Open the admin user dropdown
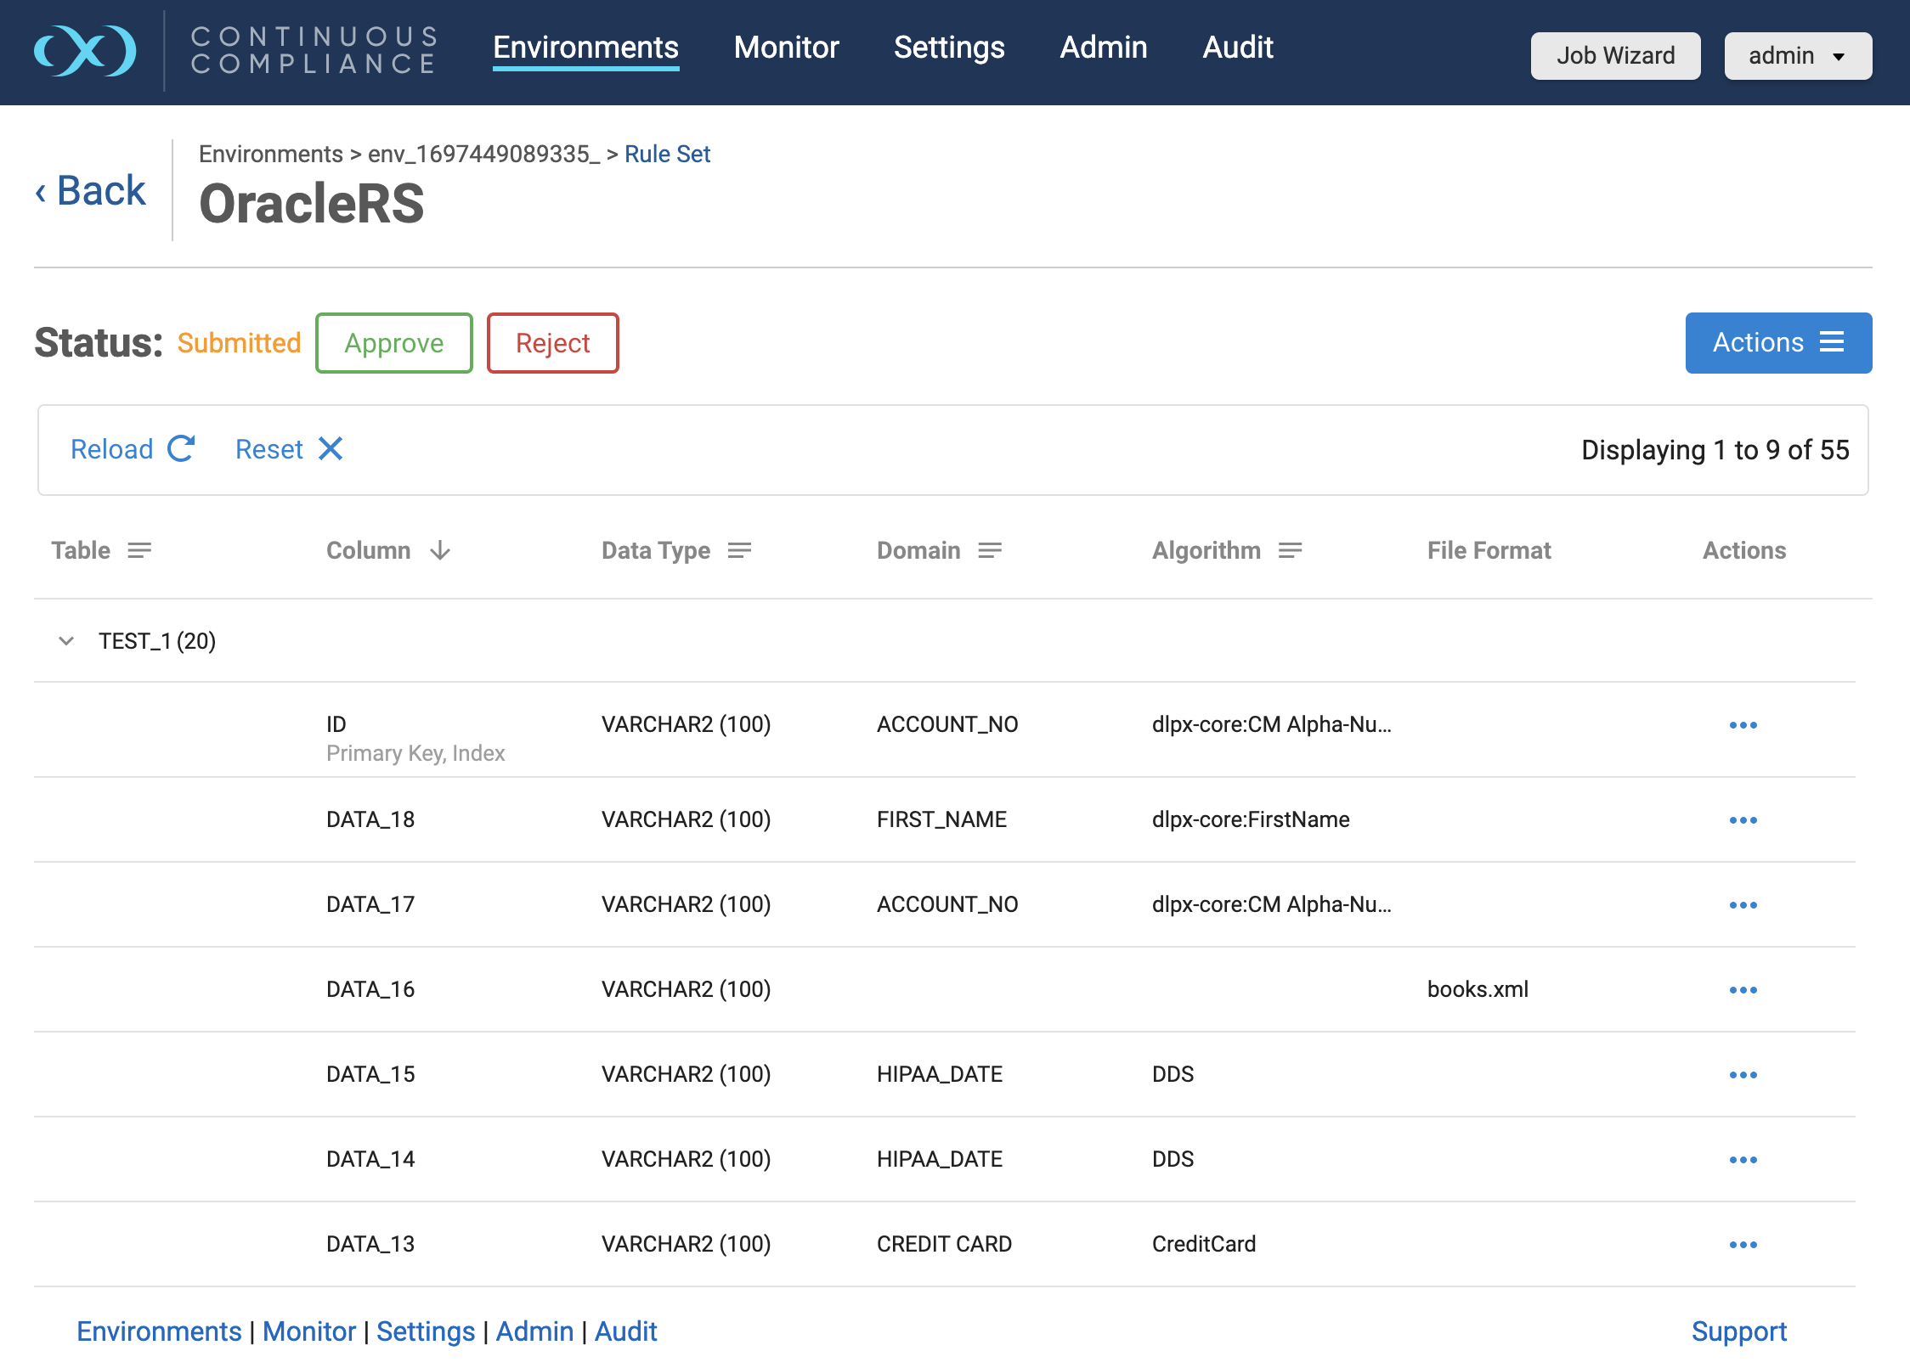The width and height of the screenshot is (1910, 1362). 1797,56
